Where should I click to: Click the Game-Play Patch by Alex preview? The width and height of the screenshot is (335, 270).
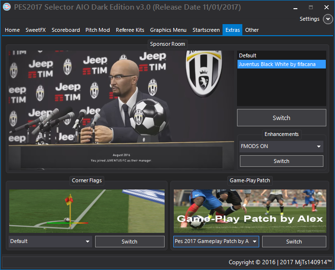click(x=250, y=211)
